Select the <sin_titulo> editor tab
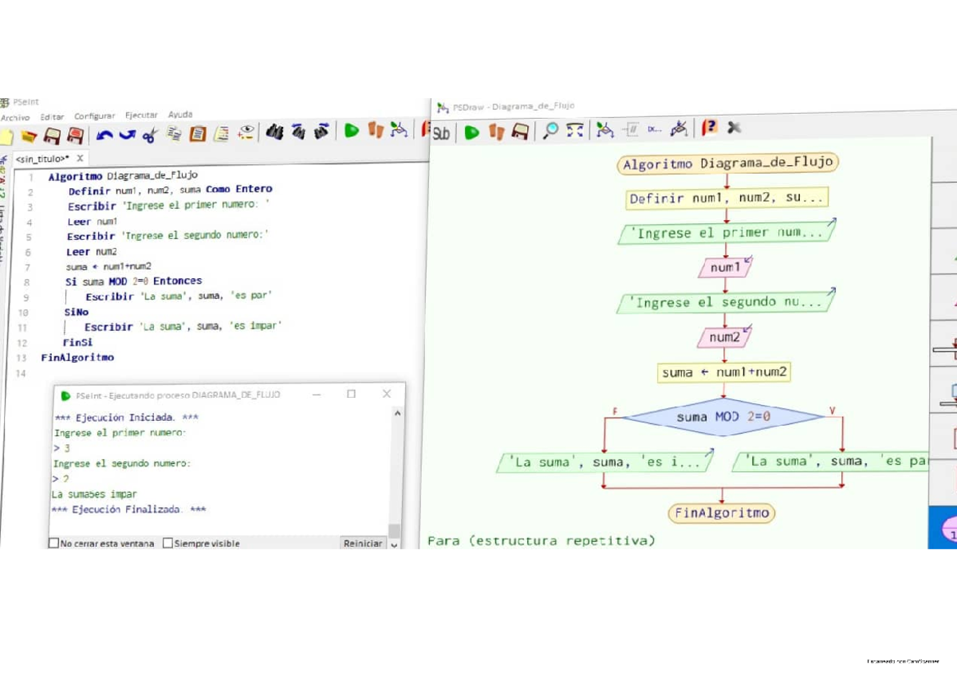 point(41,158)
